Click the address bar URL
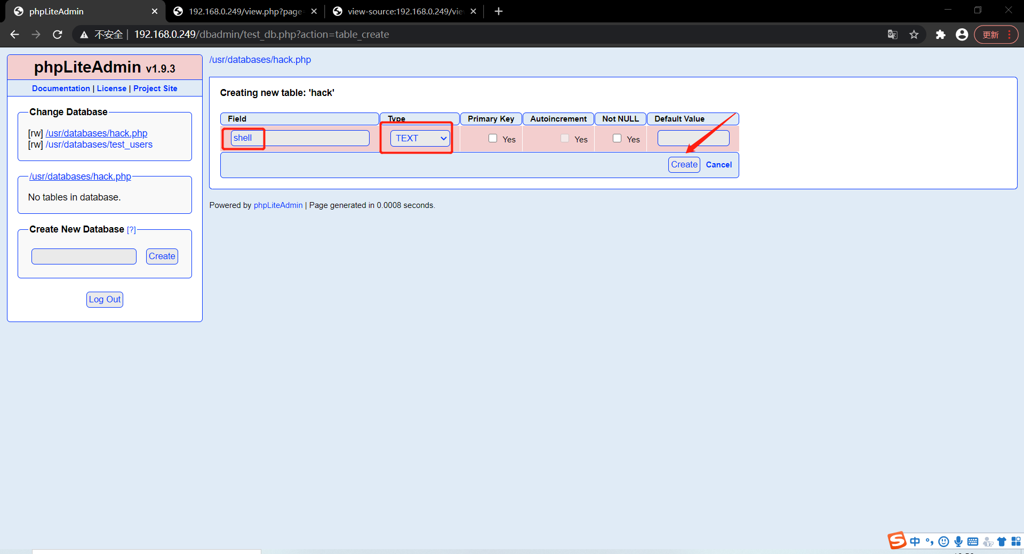The height and width of the screenshot is (554, 1024). [261, 35]
